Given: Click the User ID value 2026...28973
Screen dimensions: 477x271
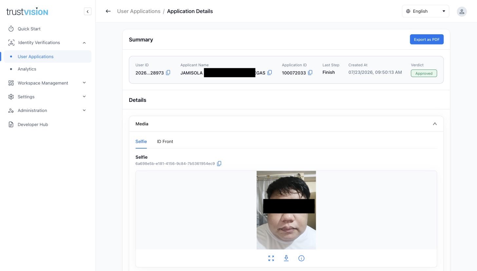Looking at the screenshot, I should (150, 73).
